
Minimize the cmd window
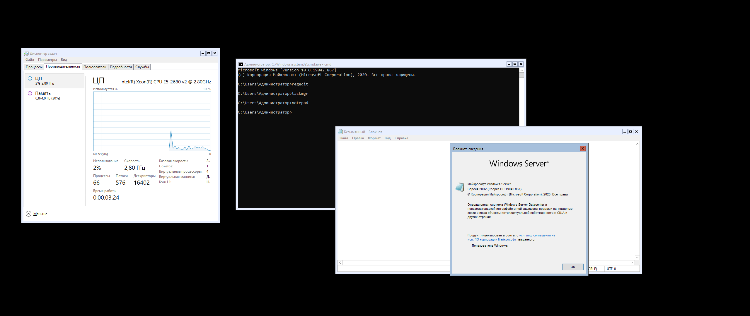509,64
